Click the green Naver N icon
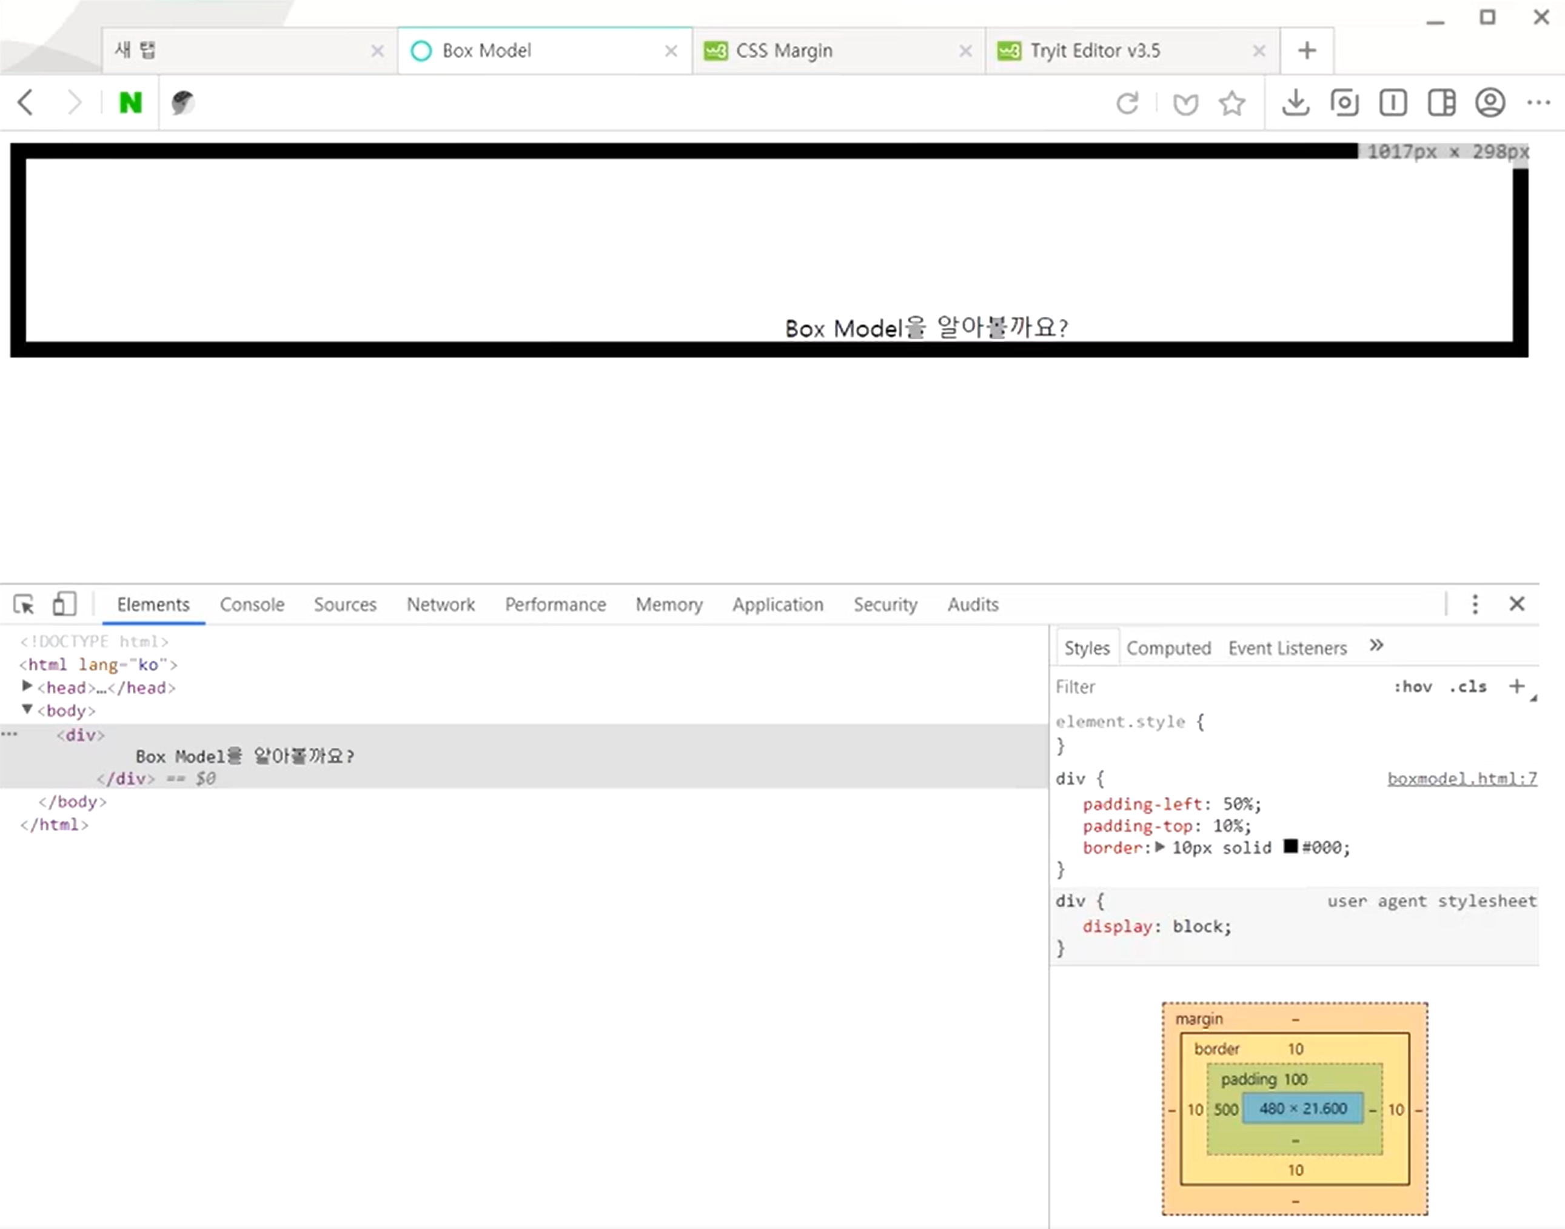Screen dimensions: 1565x1229 click(x=130, y=103)
